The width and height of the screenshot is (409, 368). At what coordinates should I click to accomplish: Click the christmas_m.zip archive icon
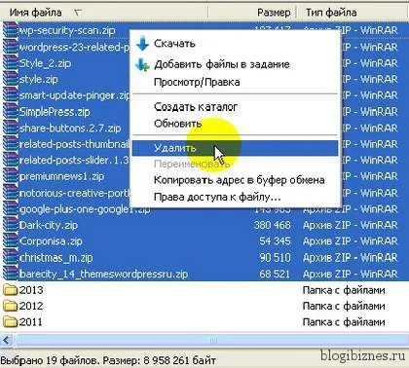11,258
